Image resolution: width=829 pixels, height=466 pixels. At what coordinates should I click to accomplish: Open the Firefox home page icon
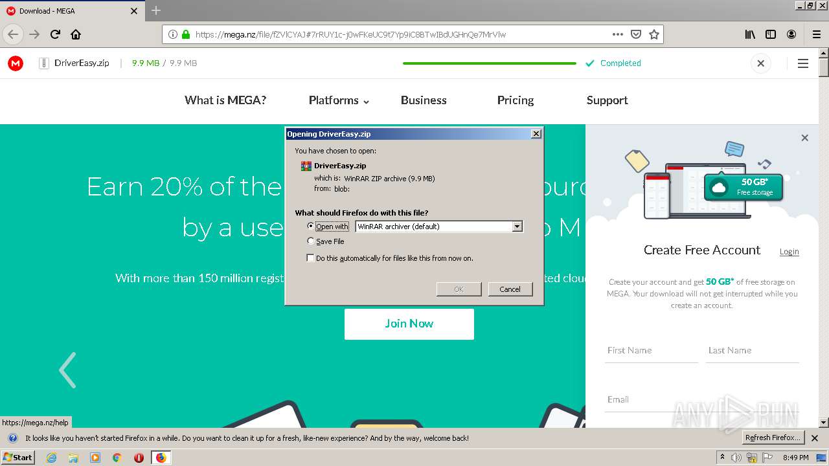[76, 34]
